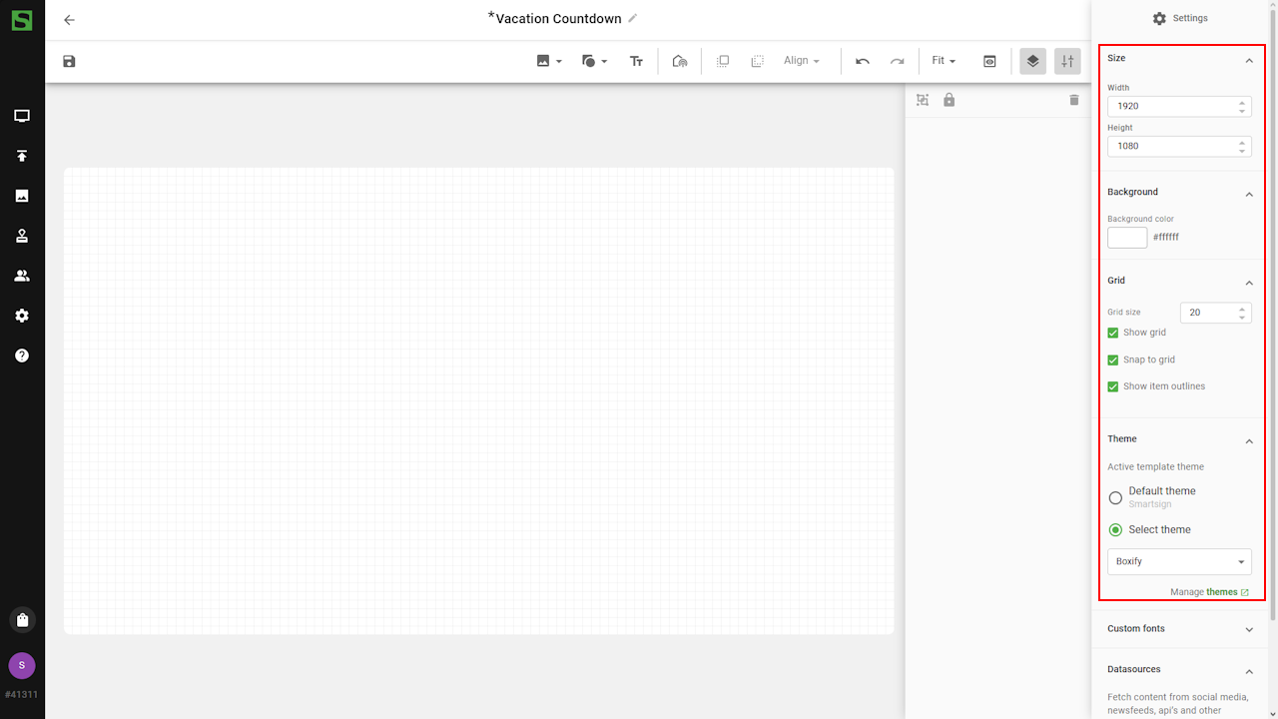Select the Default theme radio button
This screenshot has width=1278, height=719.
(1115, 497)
